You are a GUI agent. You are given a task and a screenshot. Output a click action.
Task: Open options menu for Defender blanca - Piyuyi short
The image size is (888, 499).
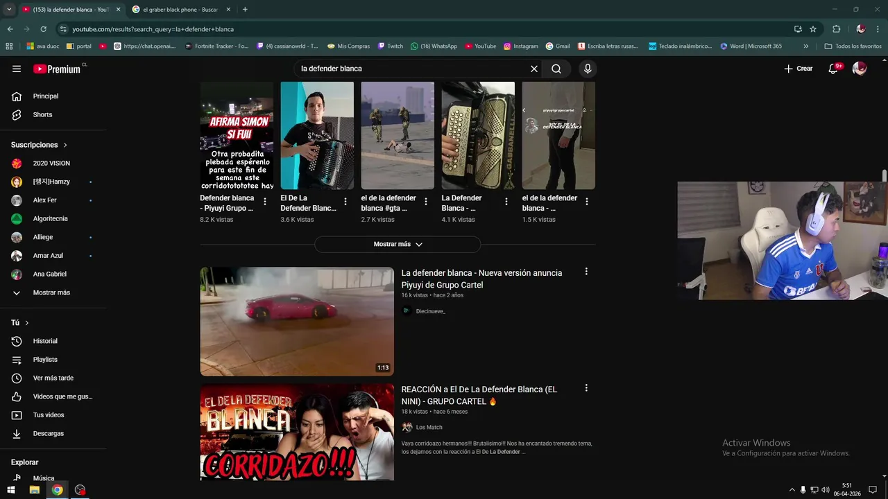(x=265, y=202)
